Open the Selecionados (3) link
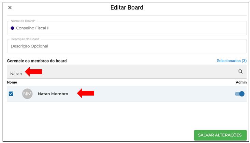 [232, 61]
